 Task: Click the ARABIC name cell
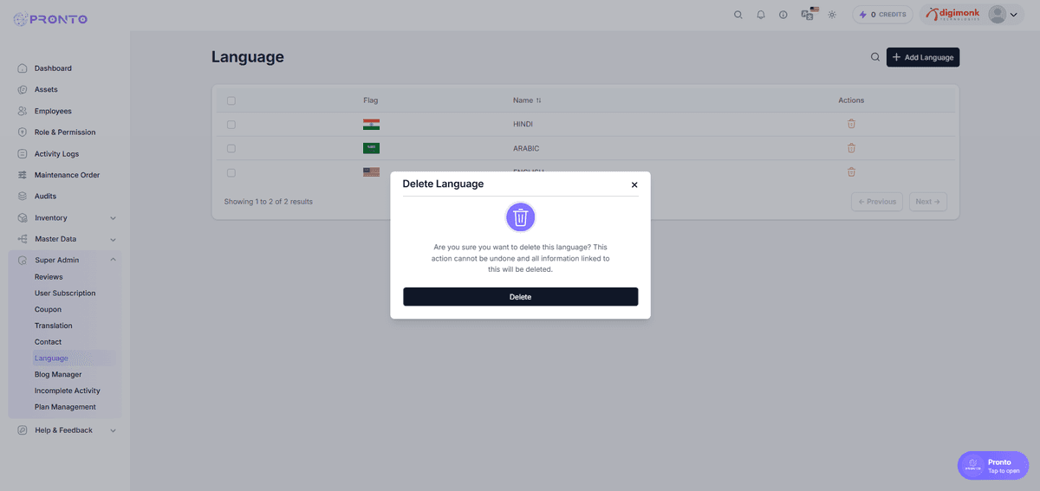click(x=526, y=148)
